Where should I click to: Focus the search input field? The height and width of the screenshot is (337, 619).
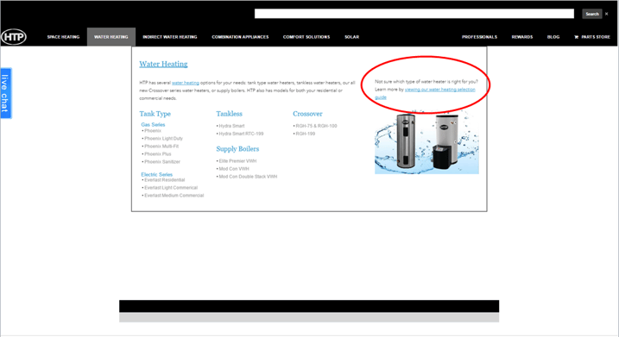click(414, 14)
